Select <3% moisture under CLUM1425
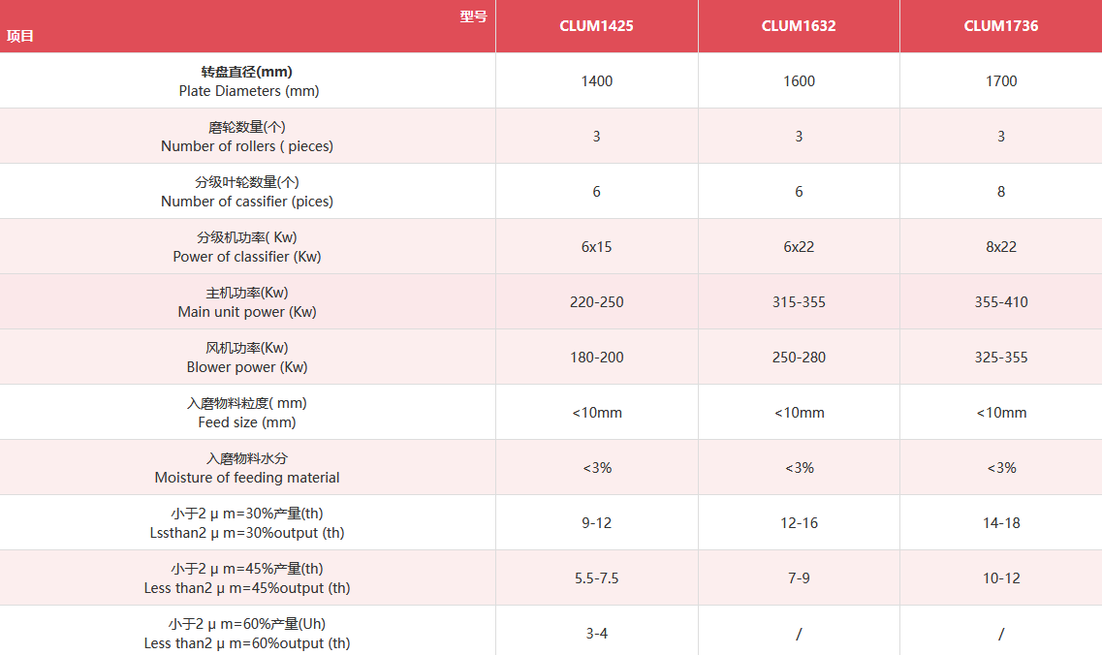 click(597, 467)
